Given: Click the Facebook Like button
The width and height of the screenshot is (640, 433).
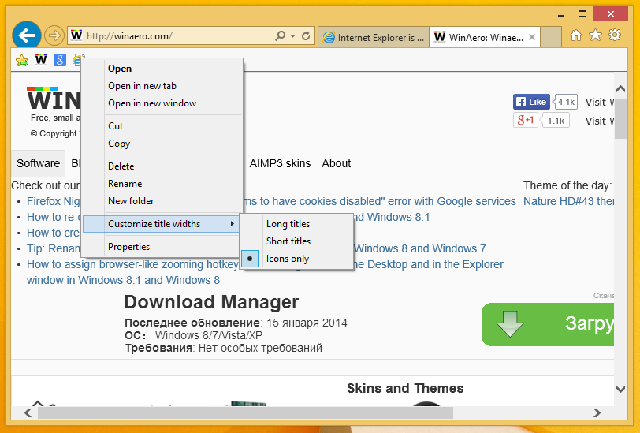Looking at the screenshot, I should pyautogui.click(x=531, y=102).
